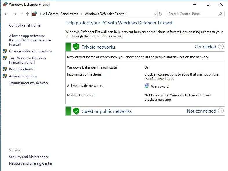Click Change notification settings link

click(x=30, y=51)
